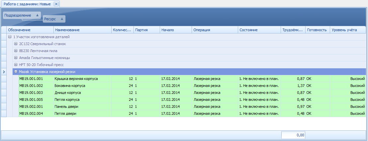Click the 0,00 total summary field
This screenshot has height=141, width=368.
click(293, 135)
